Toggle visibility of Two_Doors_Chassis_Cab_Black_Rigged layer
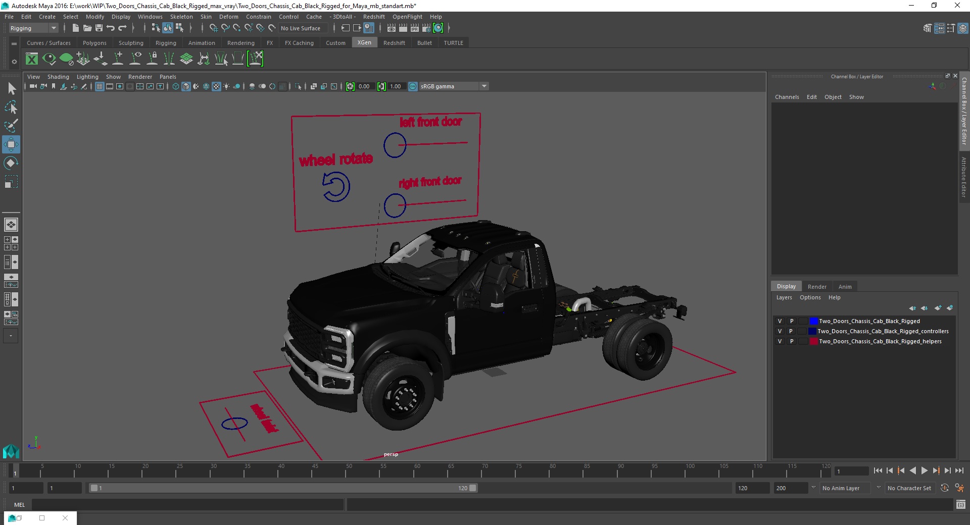This screenshot has width=970, height=525. click(780, 321)
